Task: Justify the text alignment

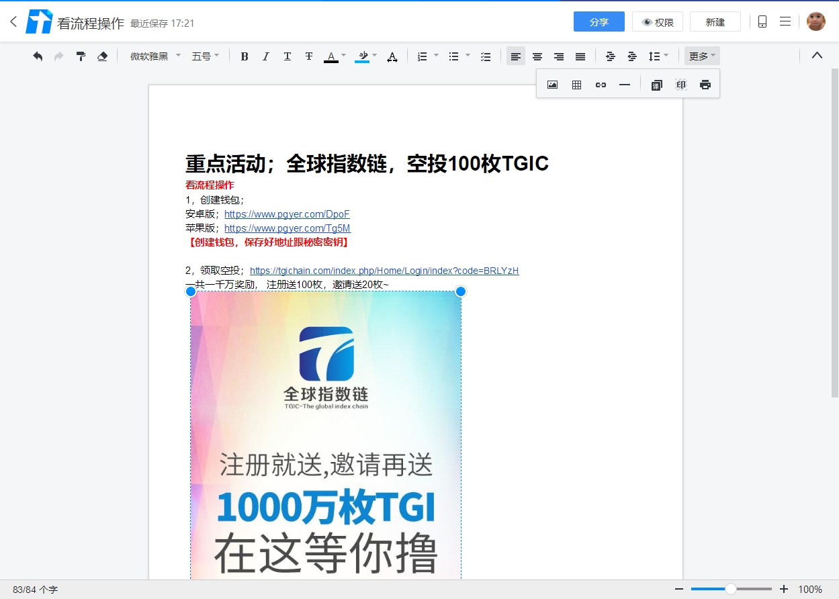Action: coord(580,56)
